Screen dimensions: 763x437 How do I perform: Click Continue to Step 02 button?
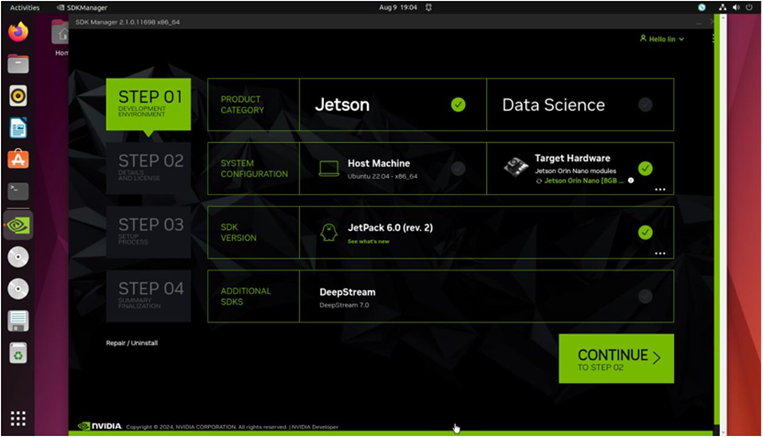[x=616, y=359]
